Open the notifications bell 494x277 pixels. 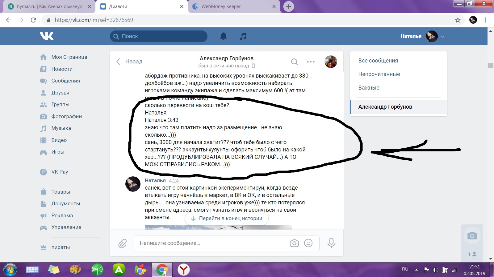point(223,36)
